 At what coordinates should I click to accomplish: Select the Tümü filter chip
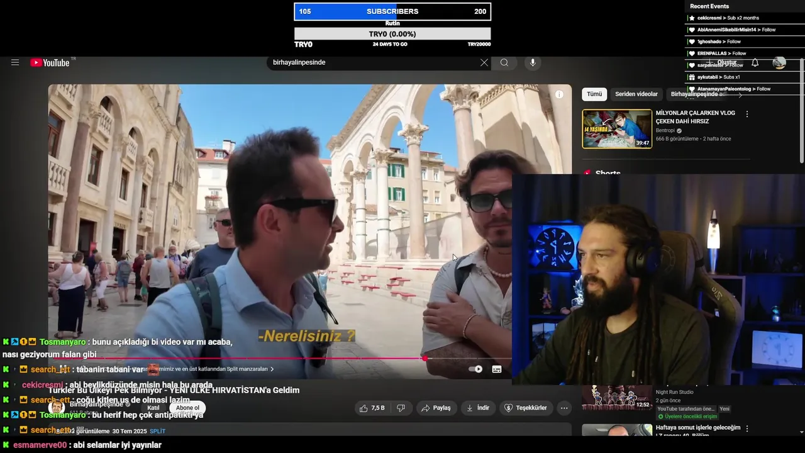coord(594,94)
